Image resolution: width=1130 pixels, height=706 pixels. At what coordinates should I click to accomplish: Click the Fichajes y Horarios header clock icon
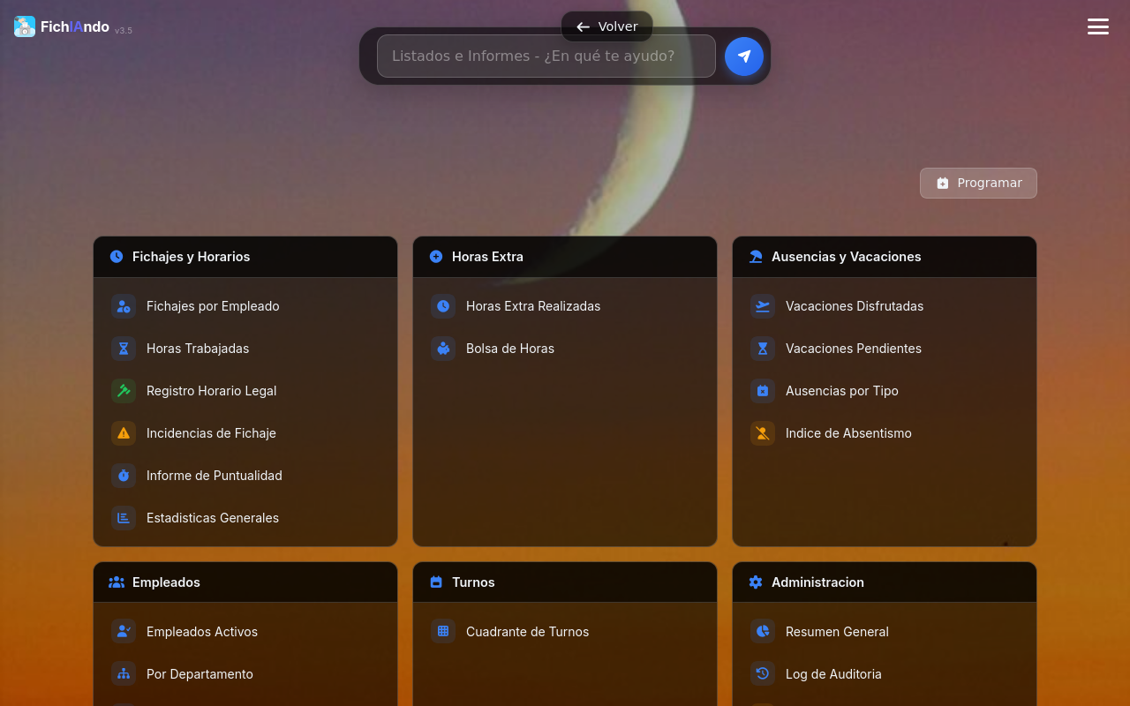[117, 257]
